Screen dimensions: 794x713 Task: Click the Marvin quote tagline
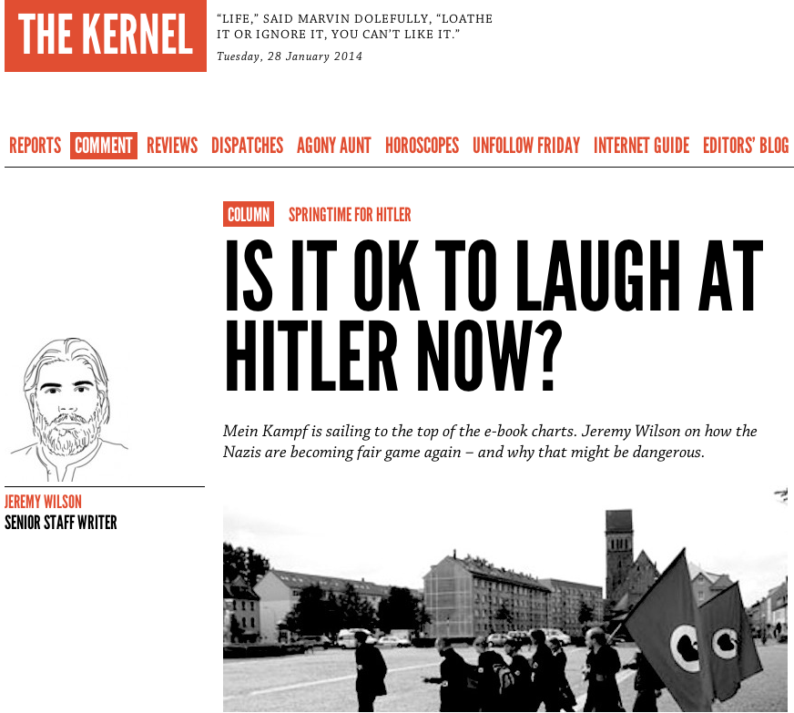click(x=354, y=26)
